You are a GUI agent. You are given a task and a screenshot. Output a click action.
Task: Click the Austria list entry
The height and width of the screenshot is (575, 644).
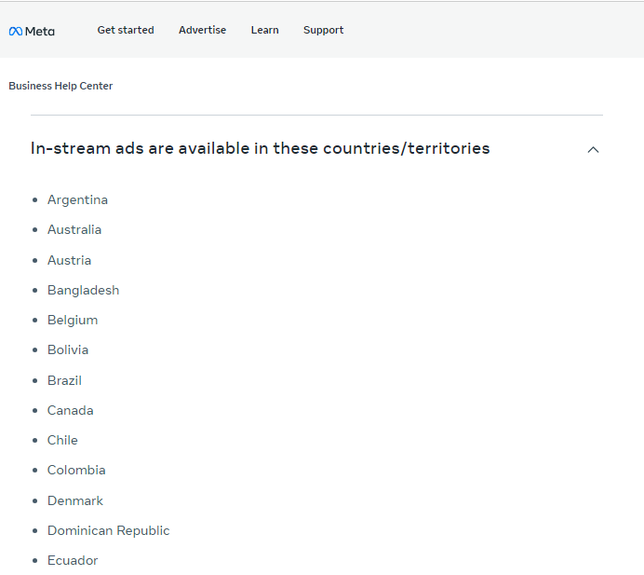tap(69, 260)
